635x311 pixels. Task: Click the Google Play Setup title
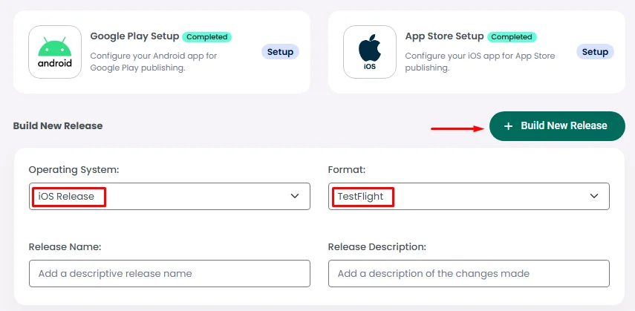pos(134,36)
